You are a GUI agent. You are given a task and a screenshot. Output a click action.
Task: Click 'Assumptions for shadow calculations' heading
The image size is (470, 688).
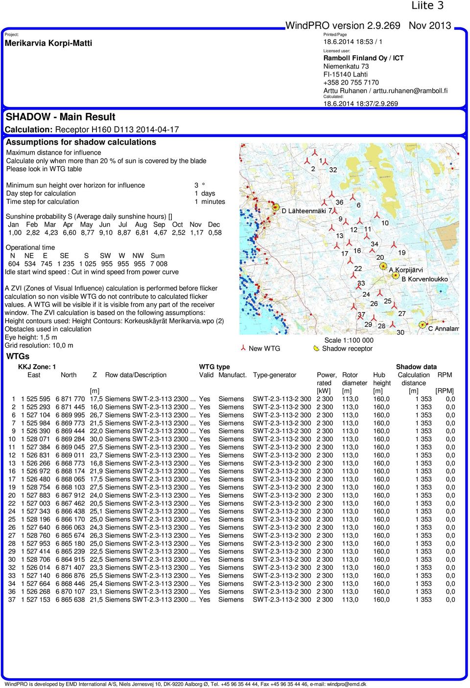(81, 142)
